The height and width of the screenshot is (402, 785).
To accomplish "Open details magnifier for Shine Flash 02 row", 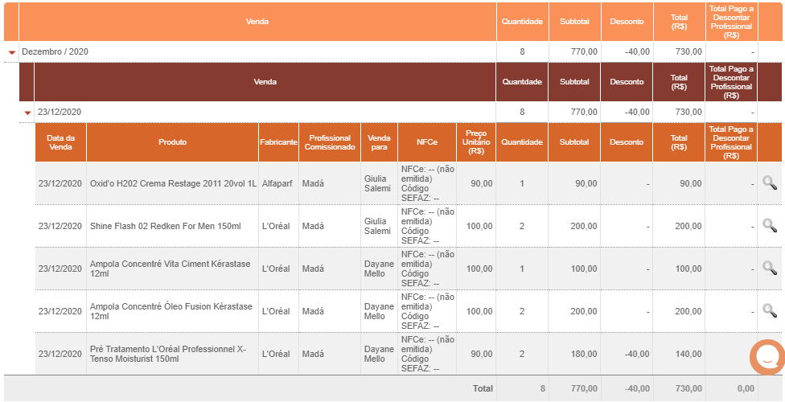I will coord(770,225).
